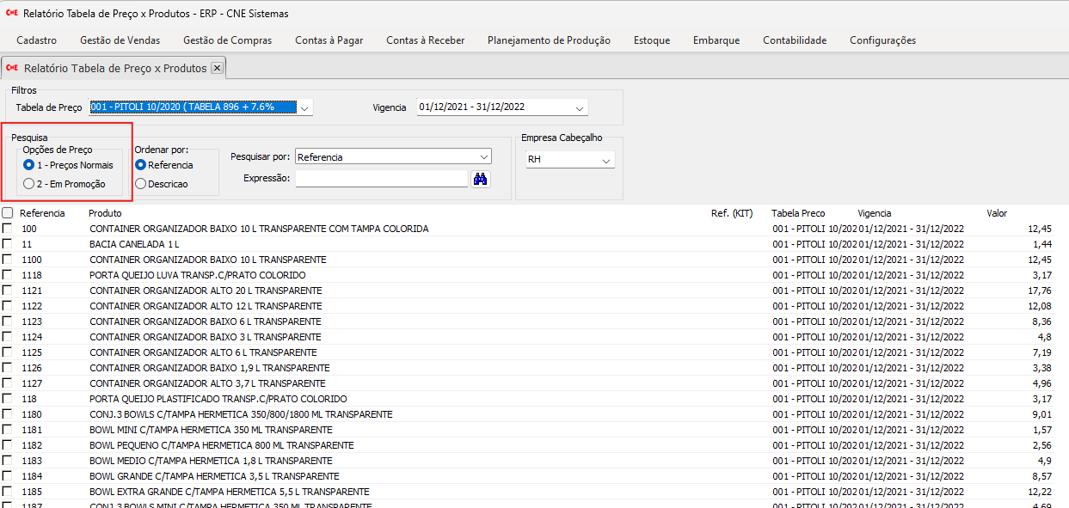The height and width of the screenshot is (508, 1069).
Task: Tick checkbox for reference 1118 row
Action: click(8, 275)
